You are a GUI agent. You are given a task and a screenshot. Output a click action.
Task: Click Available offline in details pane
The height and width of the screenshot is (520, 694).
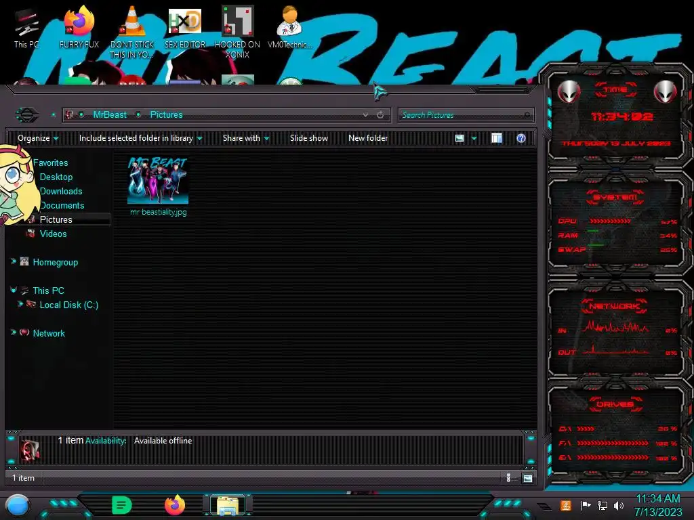click(x=163, y=440)
